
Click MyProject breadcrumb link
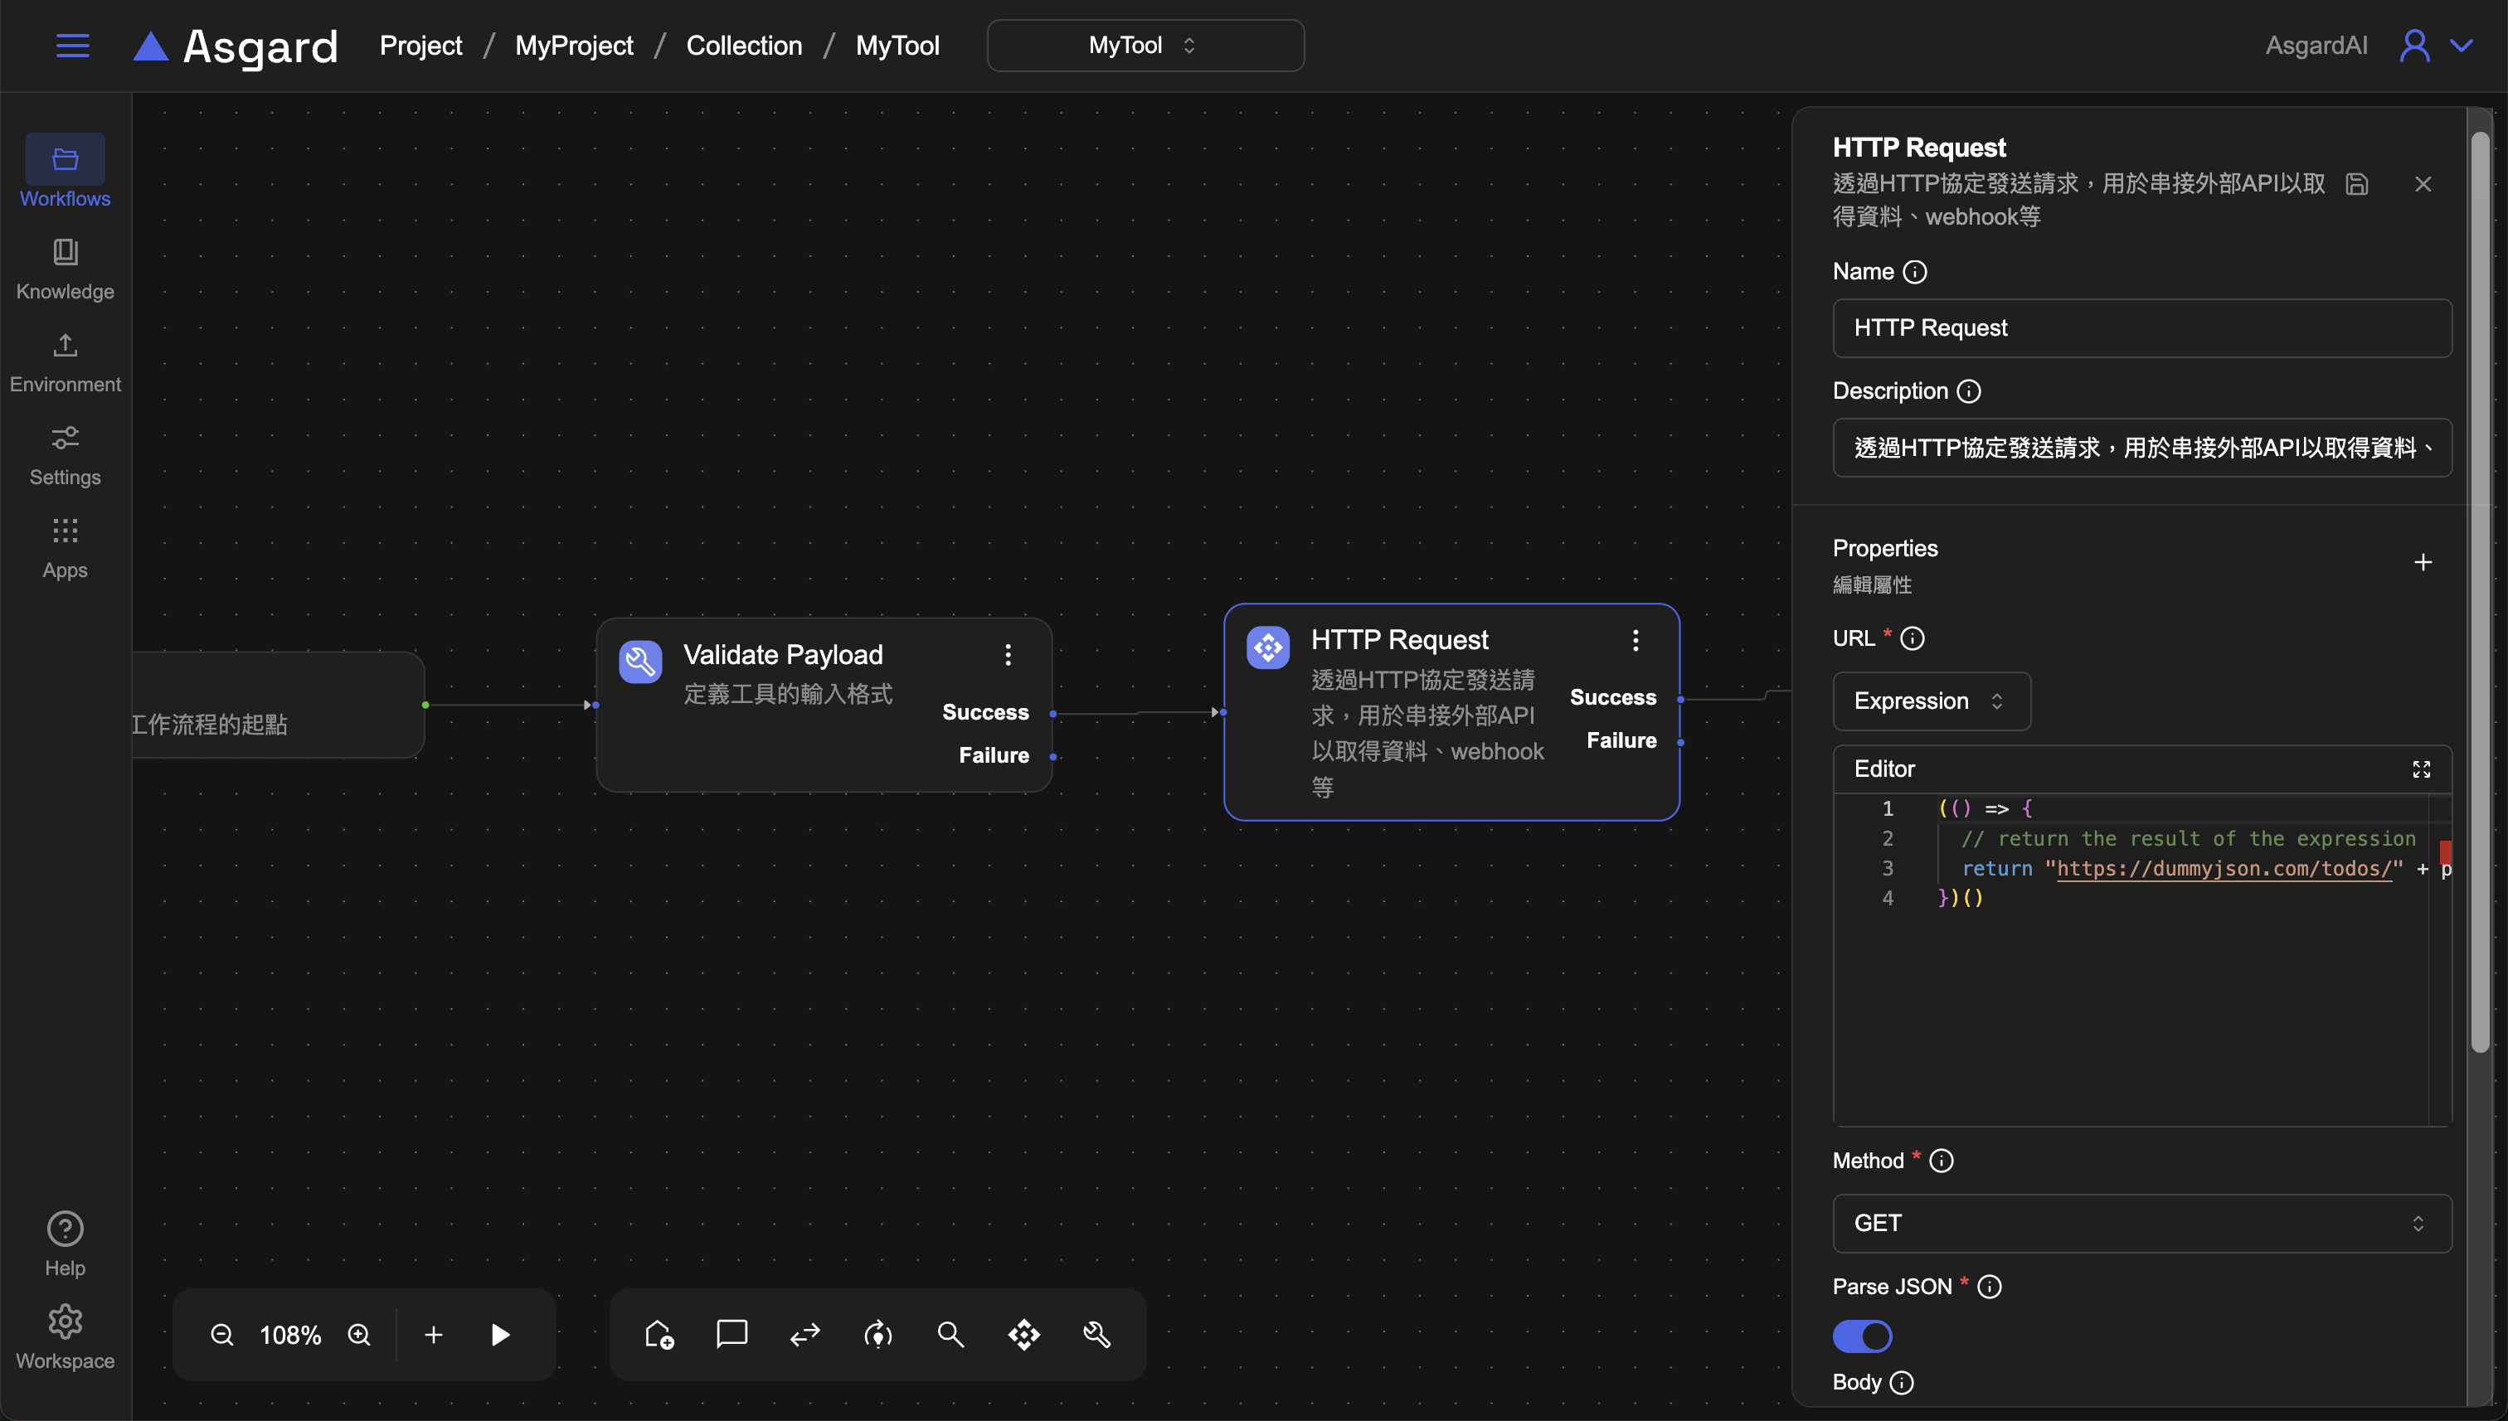574,46
